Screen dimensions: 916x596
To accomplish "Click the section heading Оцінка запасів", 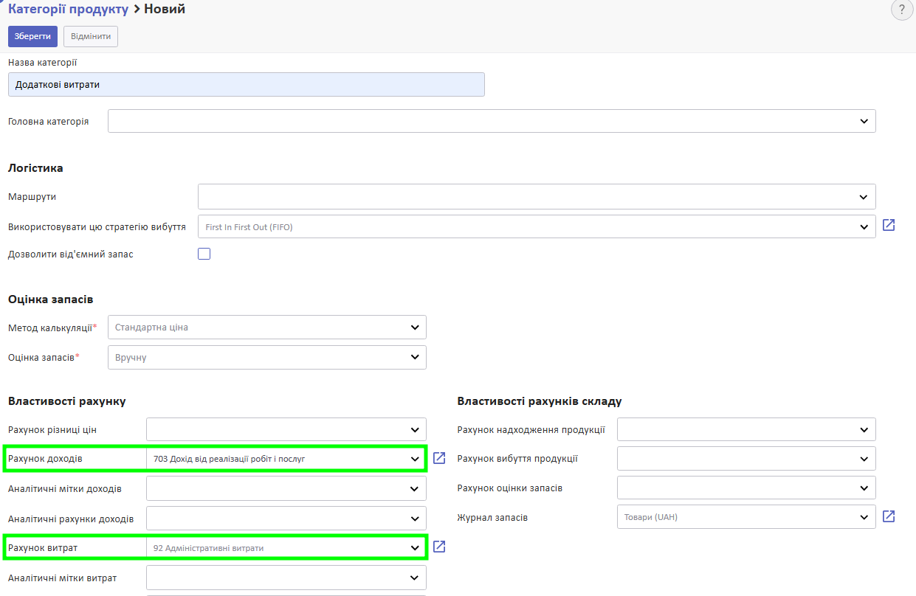I will tap(50, 299).
